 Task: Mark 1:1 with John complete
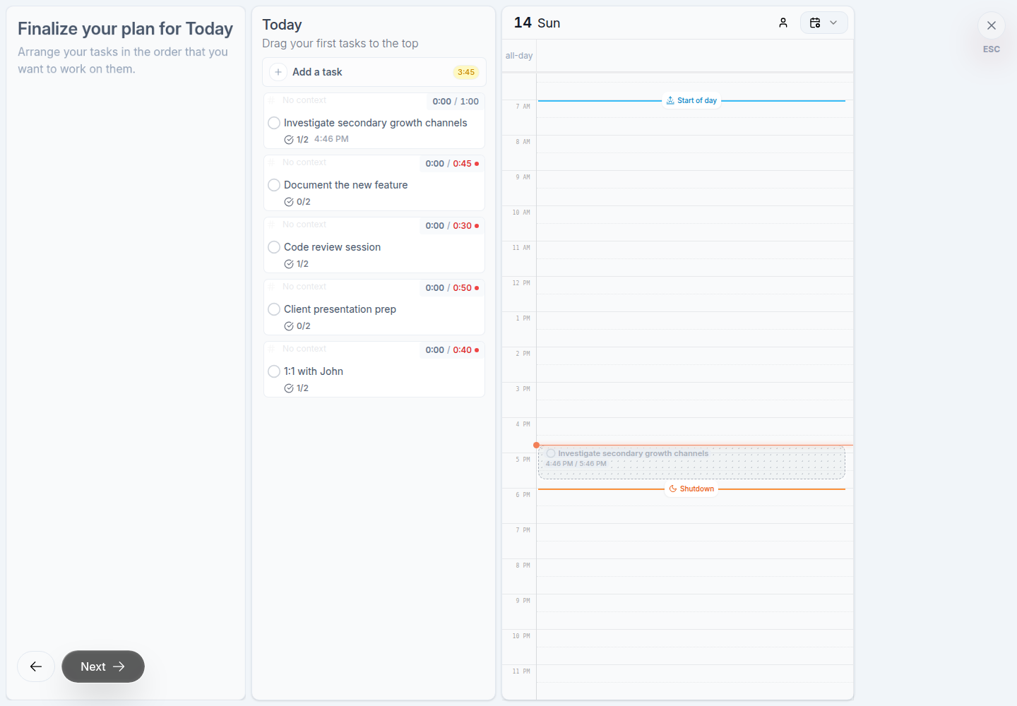[274, 371]
